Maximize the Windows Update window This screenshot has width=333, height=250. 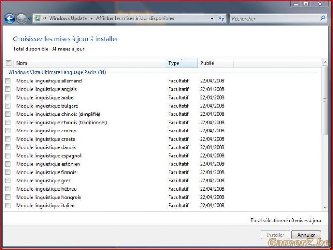coord(306,4)
